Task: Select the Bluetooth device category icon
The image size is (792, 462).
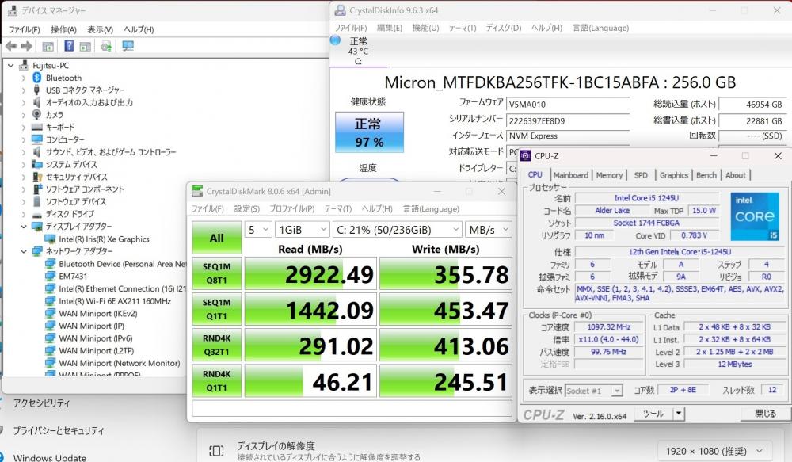Action: click(37, 78)
